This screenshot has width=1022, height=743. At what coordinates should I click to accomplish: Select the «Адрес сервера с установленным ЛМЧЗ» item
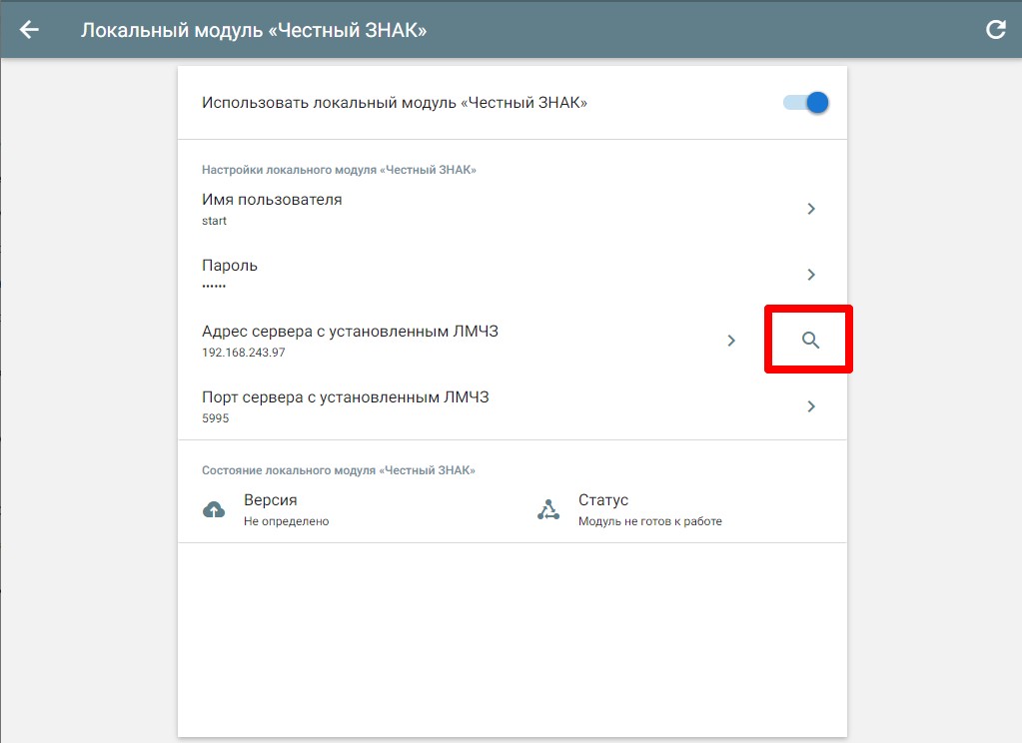(350, 332)
